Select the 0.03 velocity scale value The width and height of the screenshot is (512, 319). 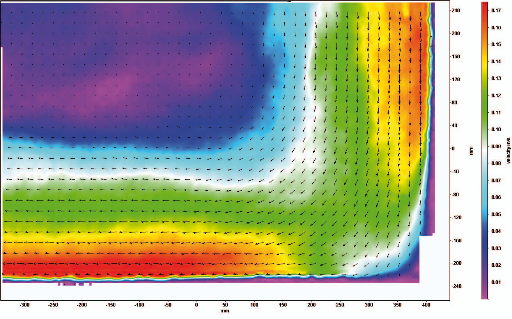495,248
